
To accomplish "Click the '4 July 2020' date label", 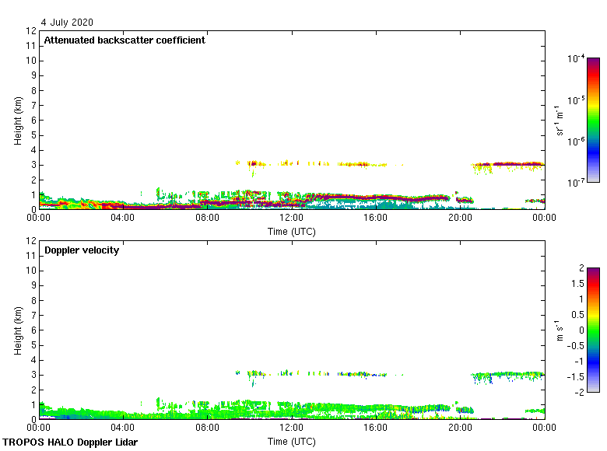I will tap(66, 22).
